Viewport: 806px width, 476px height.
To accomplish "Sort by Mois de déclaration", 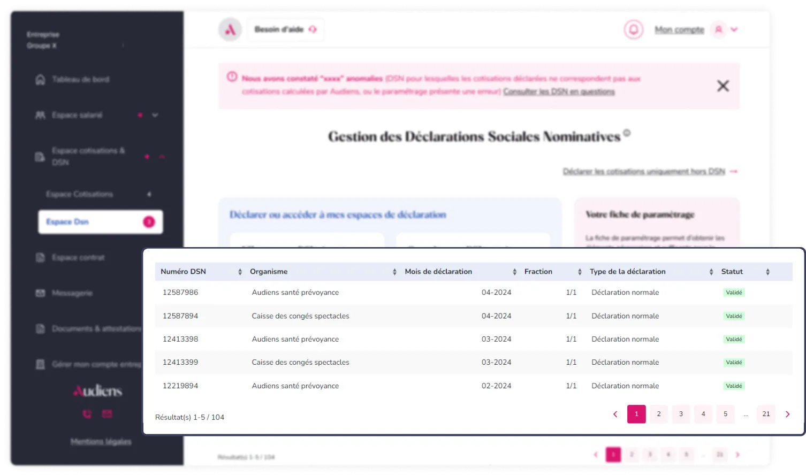I will (x=514, y=272).
